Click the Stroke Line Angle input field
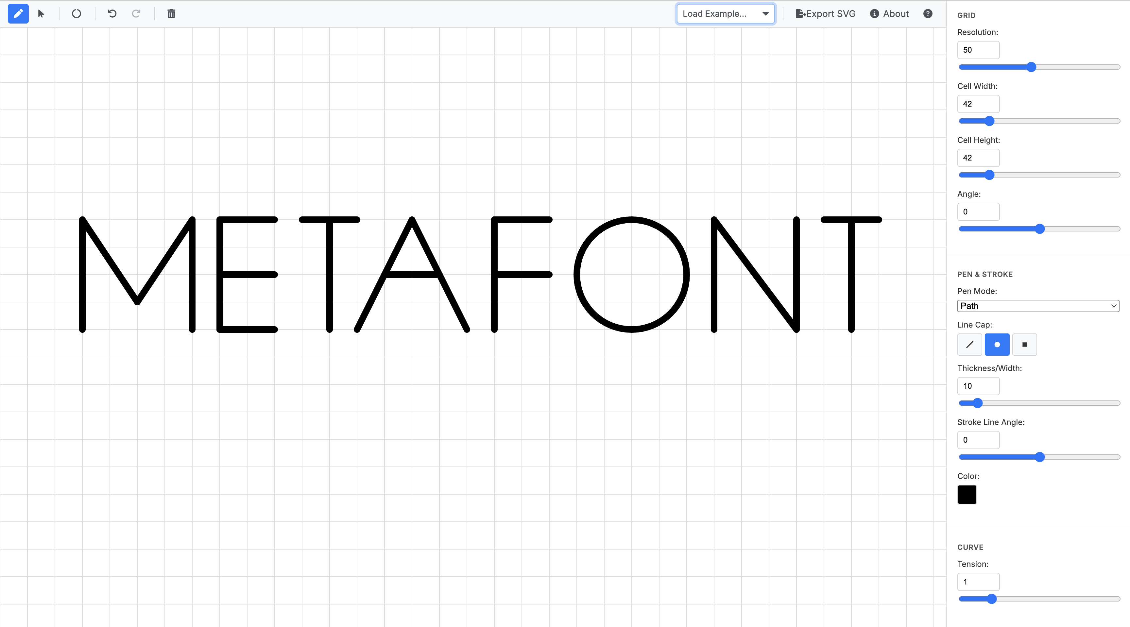 [x=978, y=440]
